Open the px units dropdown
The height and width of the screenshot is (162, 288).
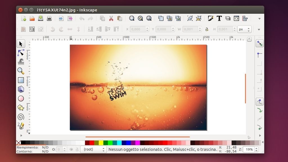[244, 29]
